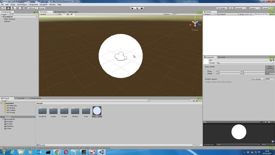Open the Edit menu
Screen dimensions: 275x155
7,5
